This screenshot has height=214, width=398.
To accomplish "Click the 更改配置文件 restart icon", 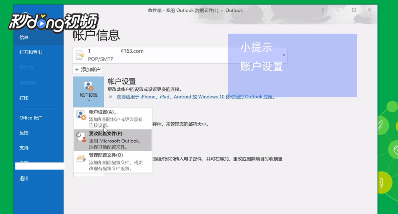I will tap(81, 137).
